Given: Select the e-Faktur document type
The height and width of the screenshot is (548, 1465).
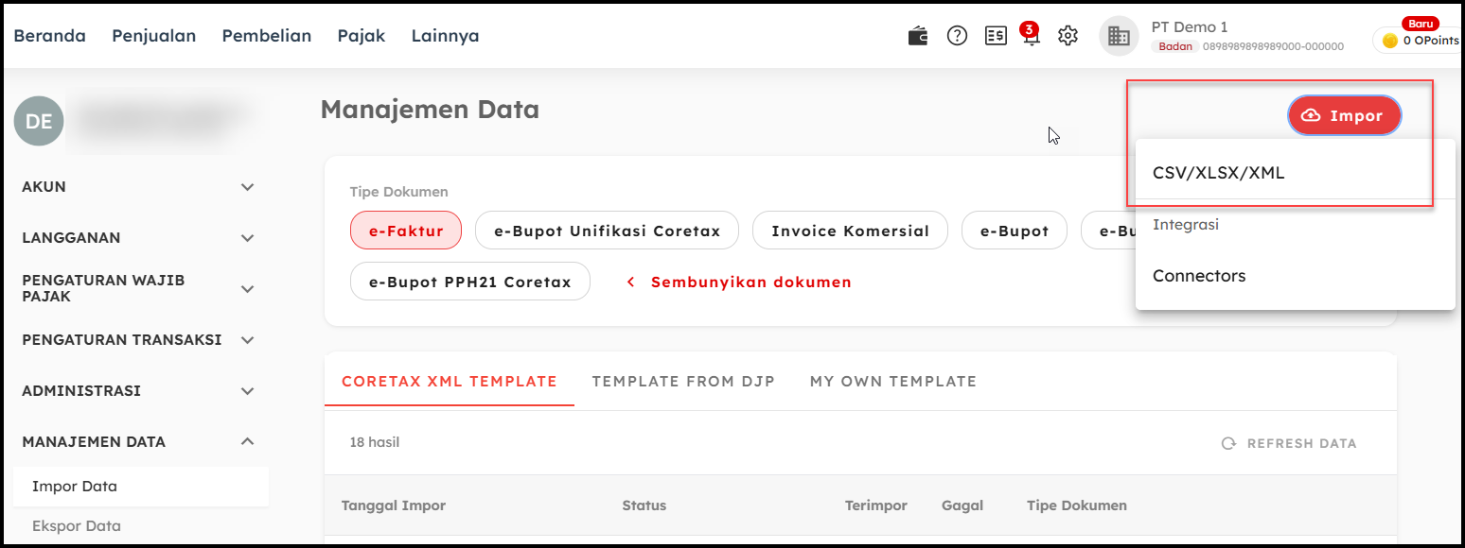Looking at the screenshot, I should (406, 231).
